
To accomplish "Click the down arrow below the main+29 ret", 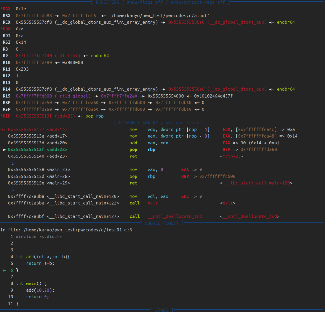I will pyautogui.click(x=13, y=190).
